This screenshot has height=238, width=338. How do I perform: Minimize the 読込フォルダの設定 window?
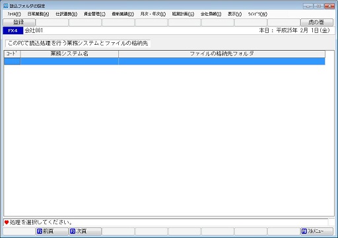pos(308,6)
